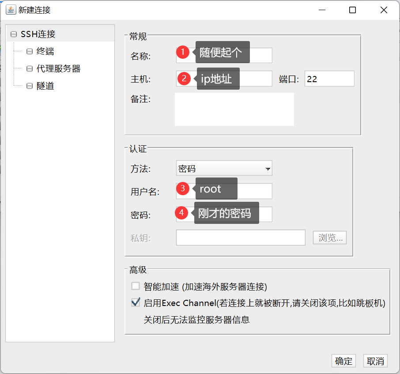Select 终端 in the tree
Image resolution: width=400 pixels, height=374 pixels.
[x=45, y=52]
